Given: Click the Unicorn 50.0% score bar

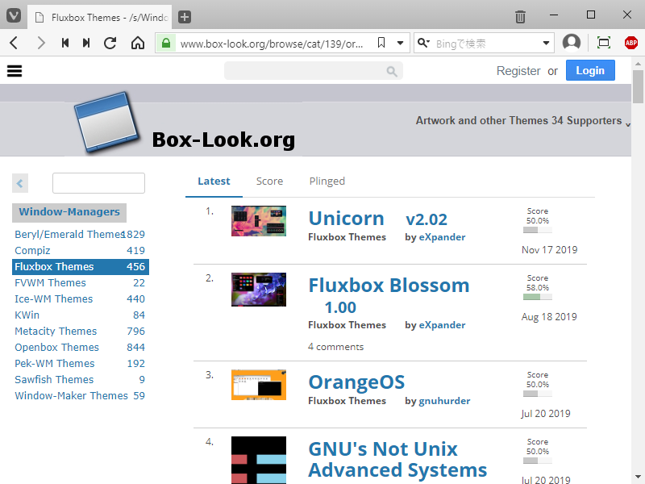Looking at the screenshot, I should (x=537, y=230).
